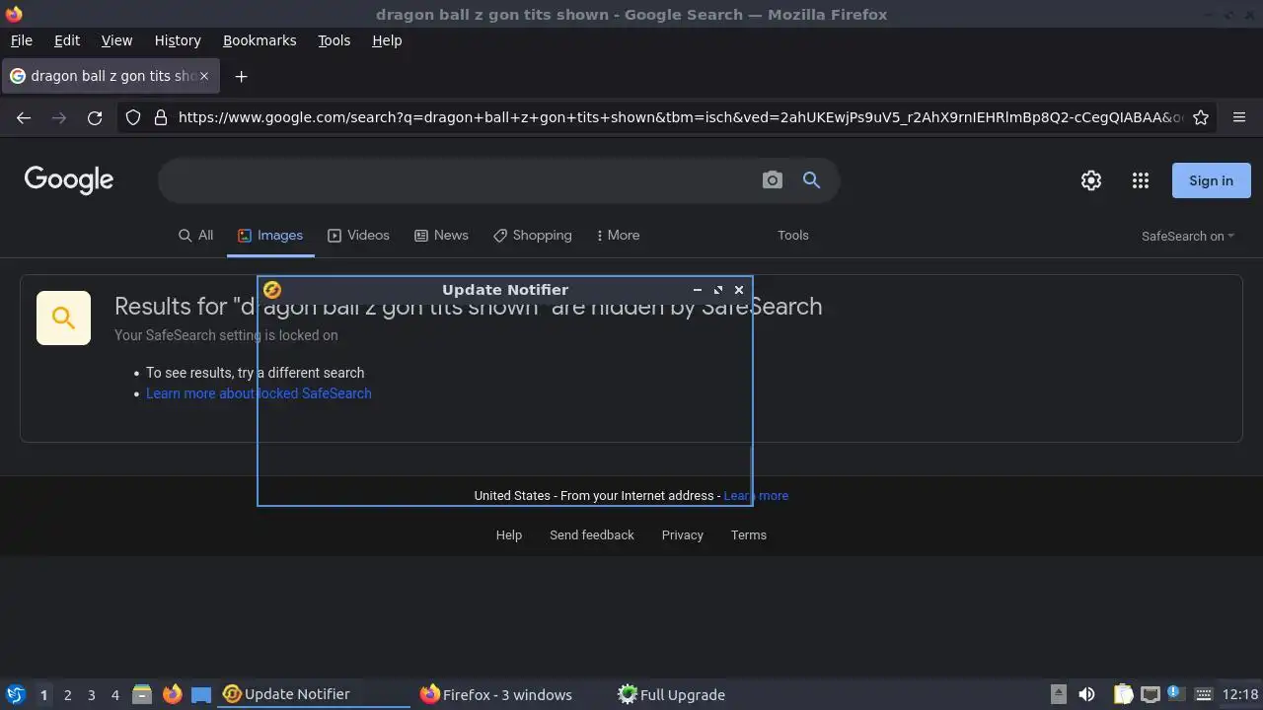1263x710 pixels.
Task: Select Firefox - 3 windows taskbar entry
Action: 512,694
